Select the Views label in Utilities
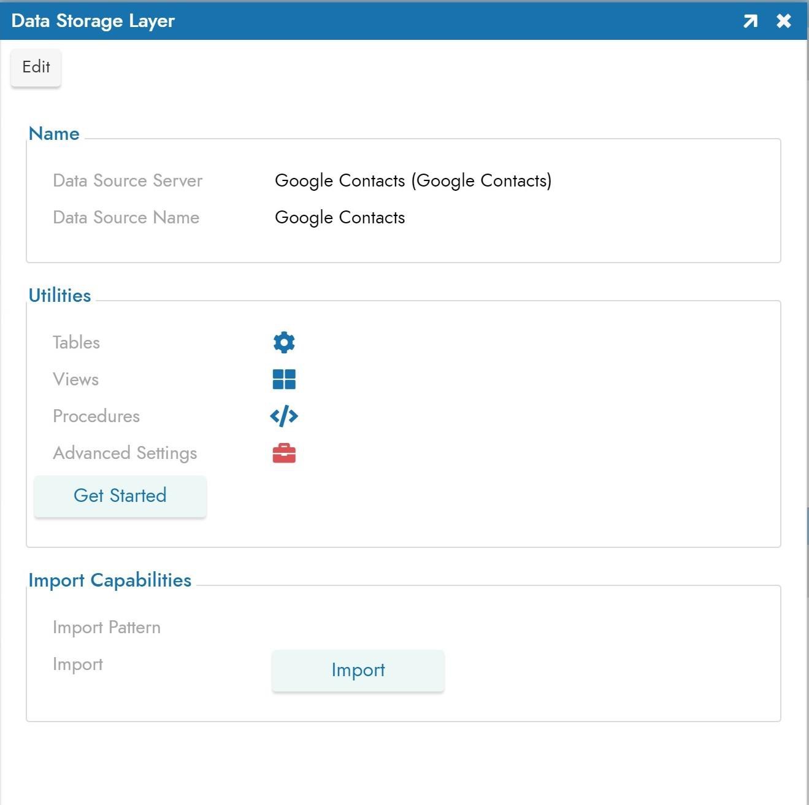 point(75,379)
